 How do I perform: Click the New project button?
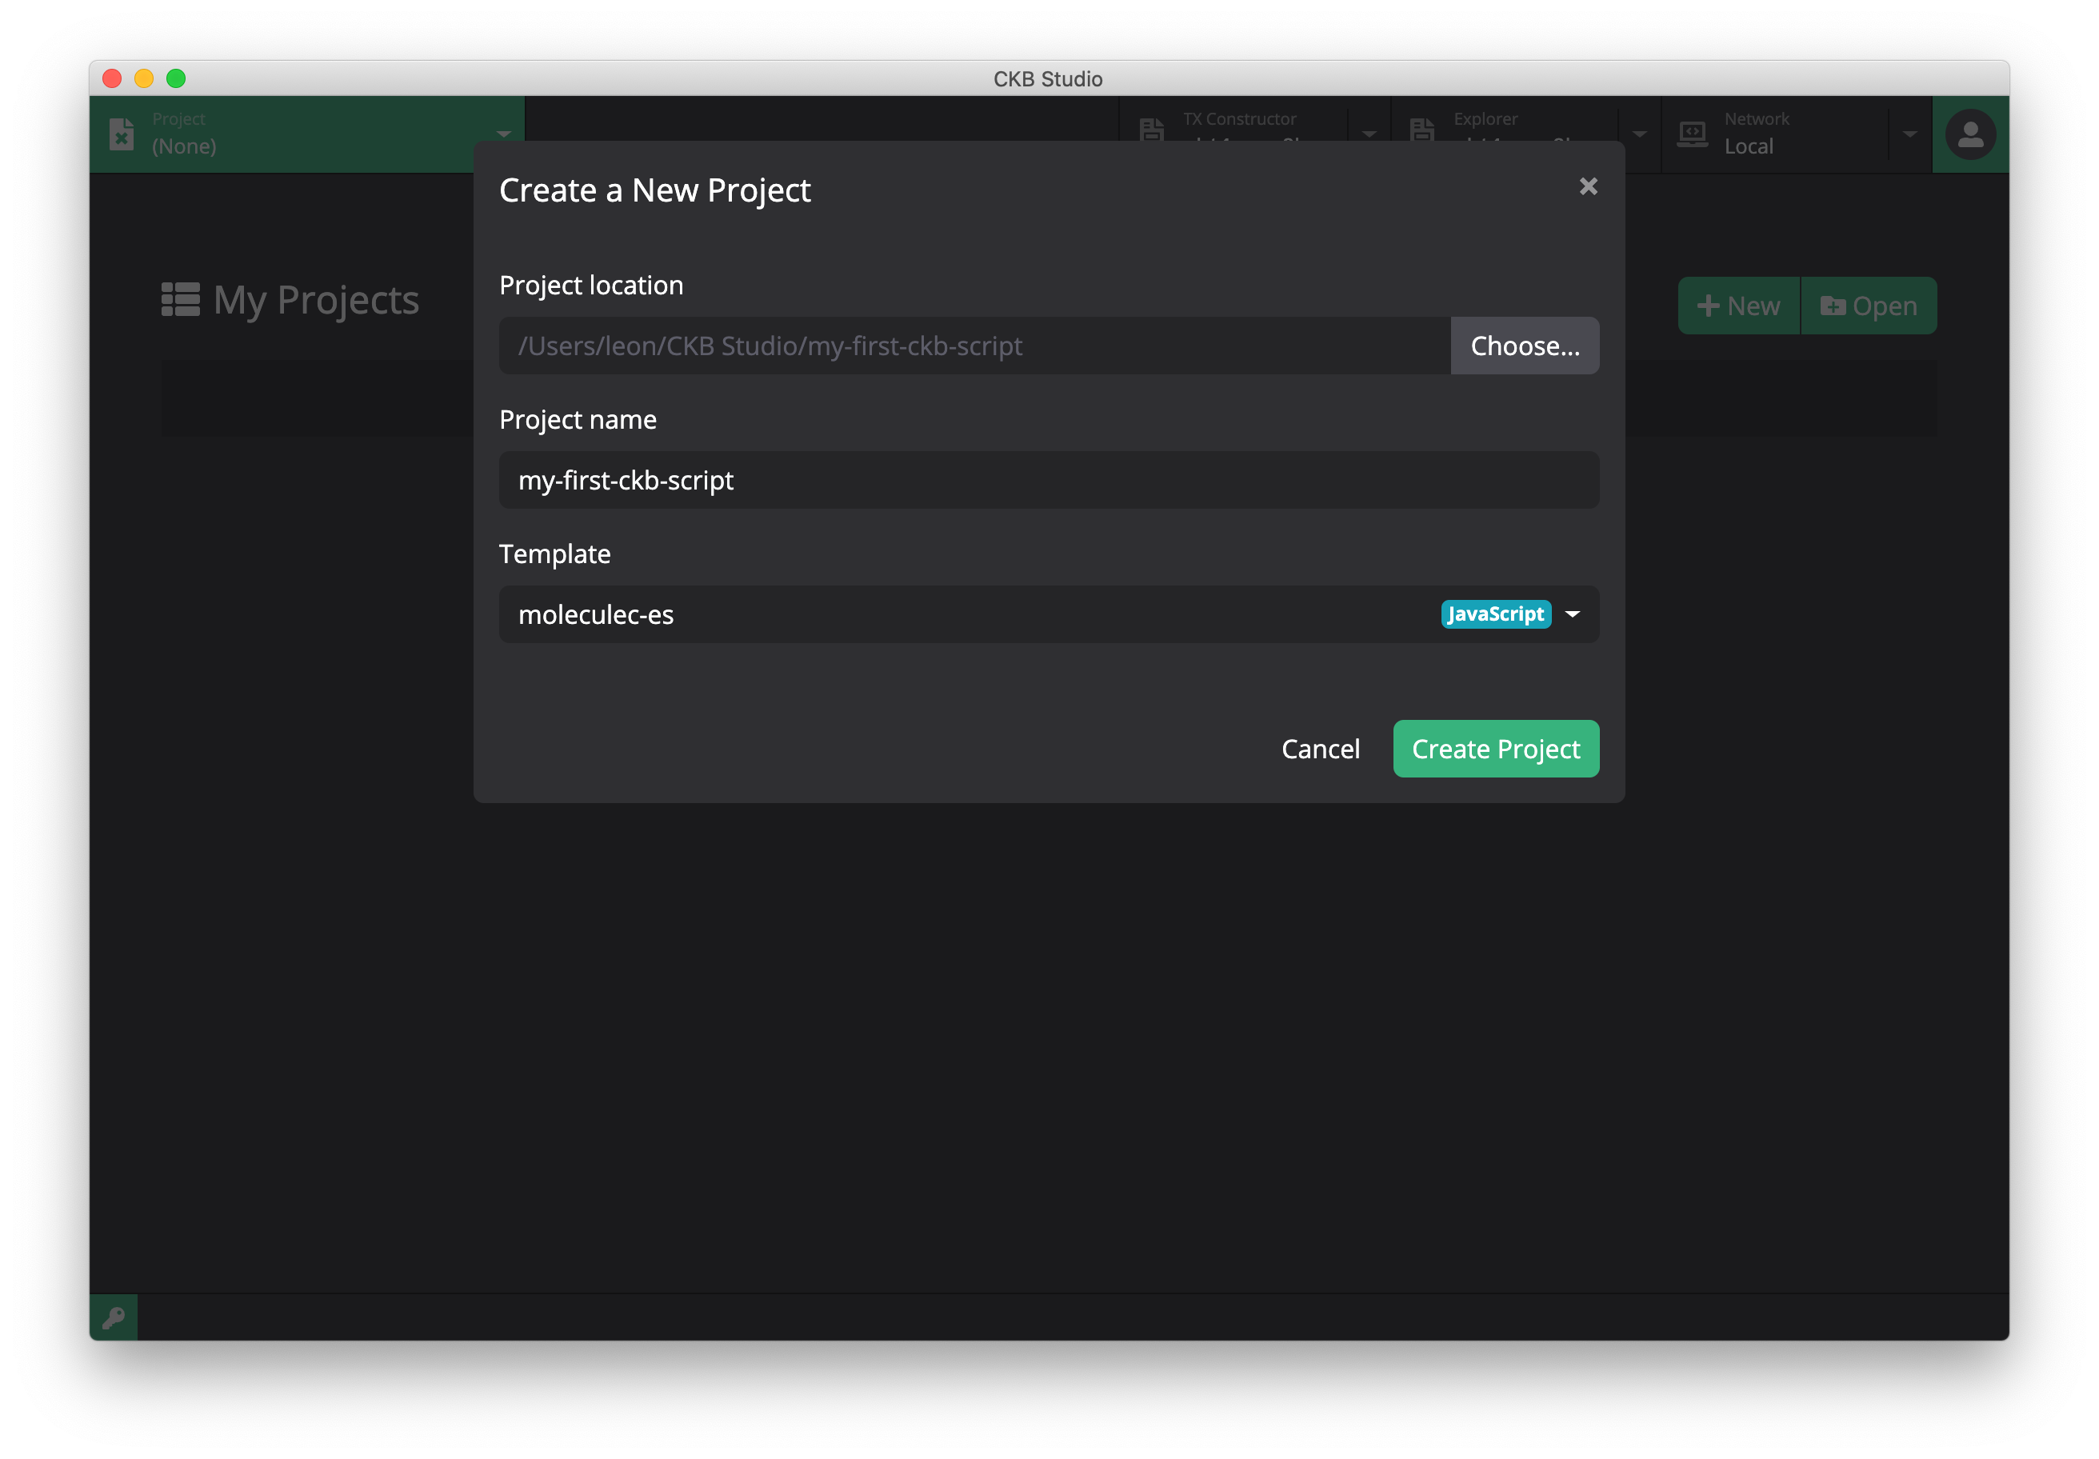[x=1739, y=306]
